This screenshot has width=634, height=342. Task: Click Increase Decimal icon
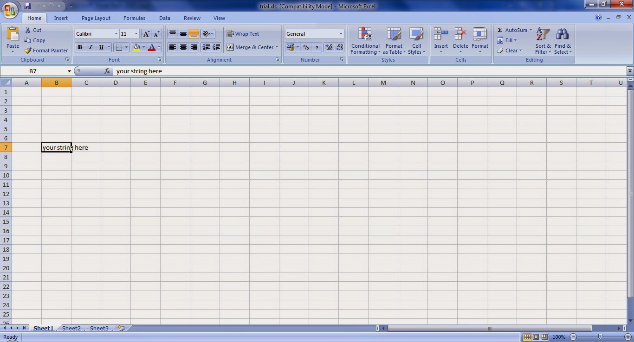coord(329,47)
